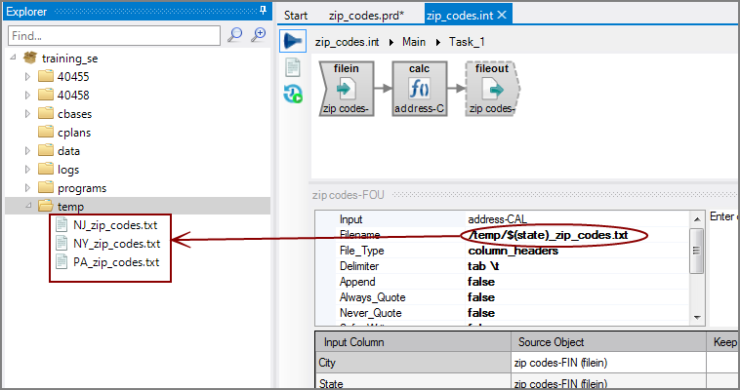Collapse the temp folder
The width and height of the screenshot is (740, 390).
pos(28,206)
